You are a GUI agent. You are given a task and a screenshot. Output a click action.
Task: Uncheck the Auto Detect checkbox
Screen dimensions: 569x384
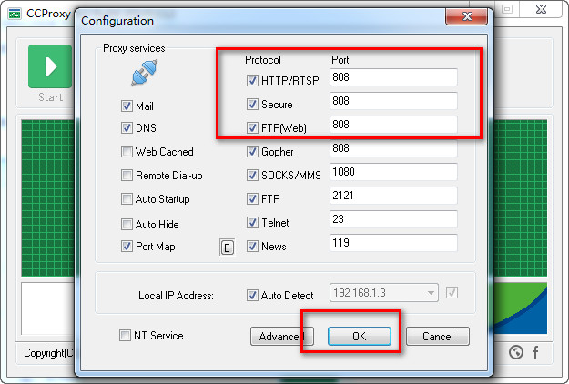252,295
